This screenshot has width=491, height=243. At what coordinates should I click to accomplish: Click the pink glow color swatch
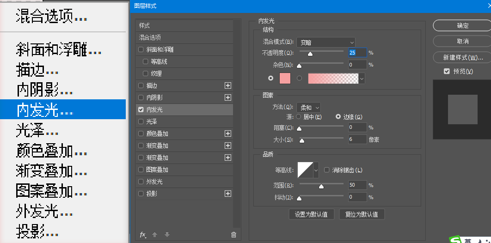coord(285,79)
